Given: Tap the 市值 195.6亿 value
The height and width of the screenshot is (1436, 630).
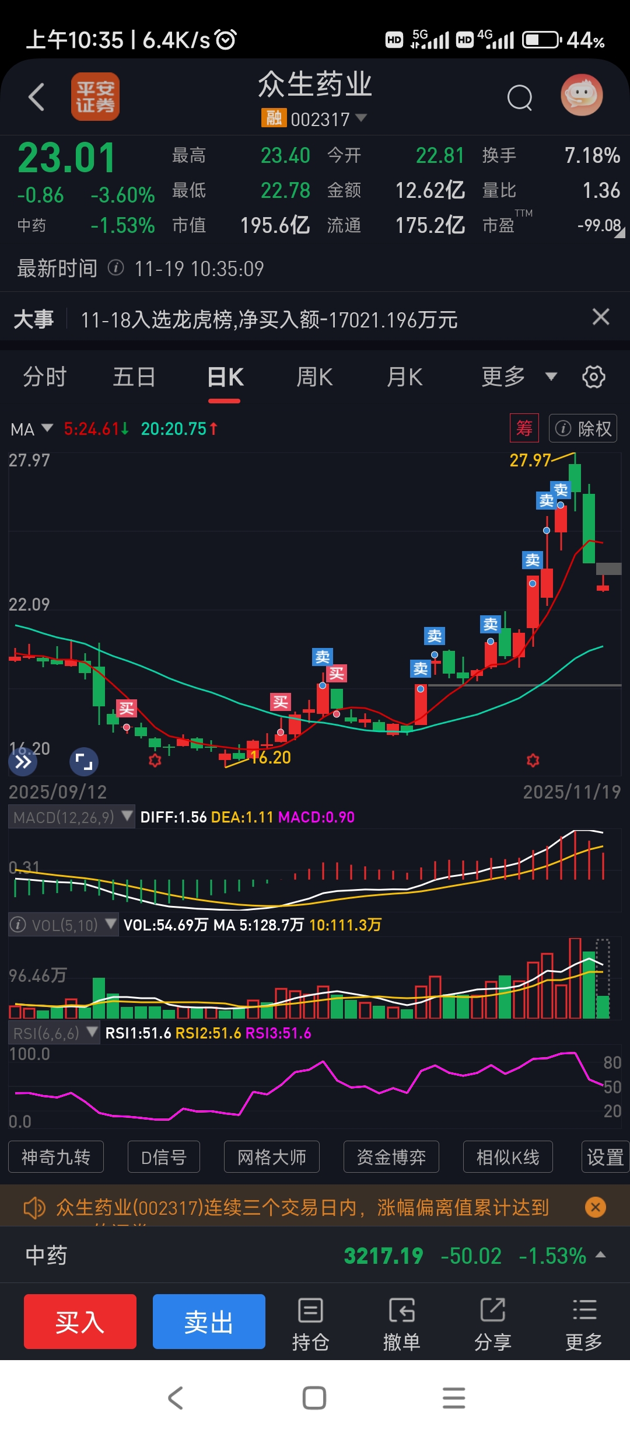Looking at the screenshot, I should 275,225.
